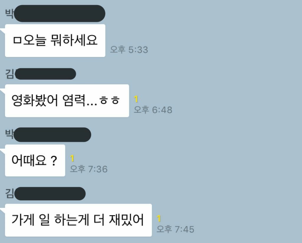Screen dimensions: 302x243
Task: Click the question mark in '어때요 ?'
Action: [54, 161]
